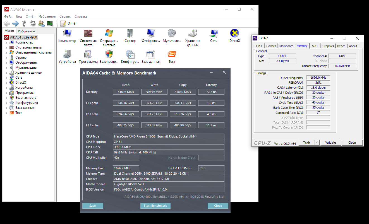
Task: Expand the Мультимедиа tree node
Action: pos(6,68)
